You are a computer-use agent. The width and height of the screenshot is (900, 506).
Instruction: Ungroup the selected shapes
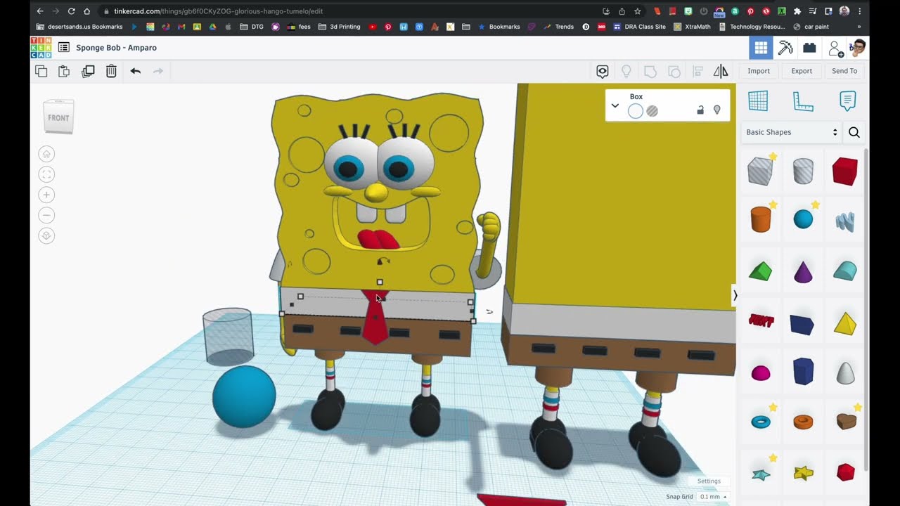(674, 71)
